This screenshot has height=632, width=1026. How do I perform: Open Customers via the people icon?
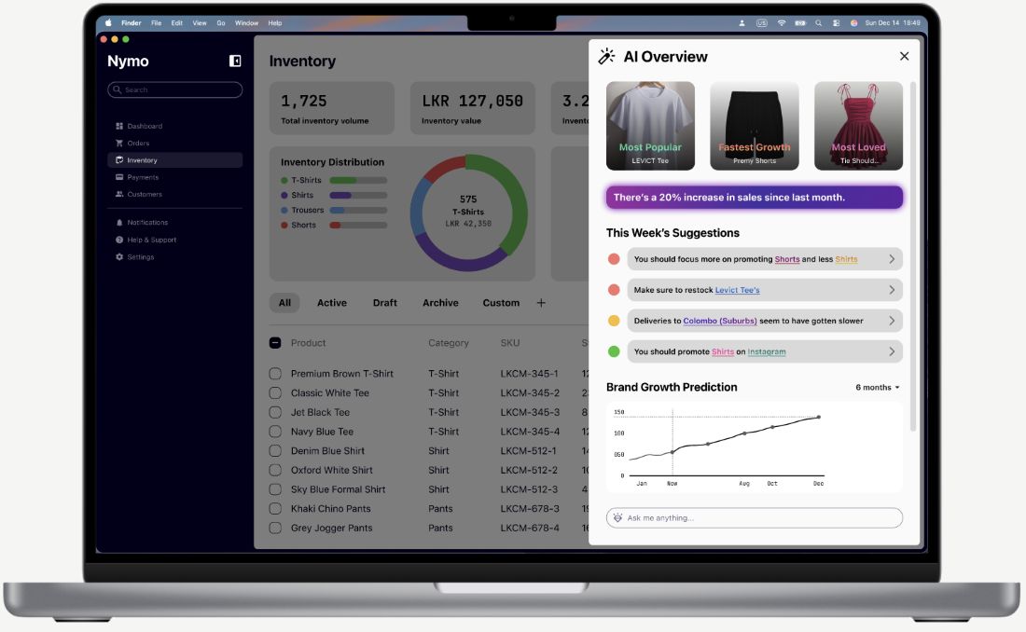point(119,195)
